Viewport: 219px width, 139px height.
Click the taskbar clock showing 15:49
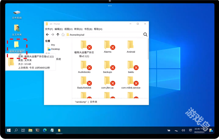coord(199,130)
